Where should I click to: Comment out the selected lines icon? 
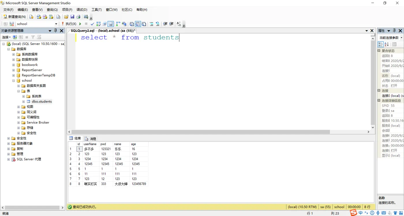151,24
